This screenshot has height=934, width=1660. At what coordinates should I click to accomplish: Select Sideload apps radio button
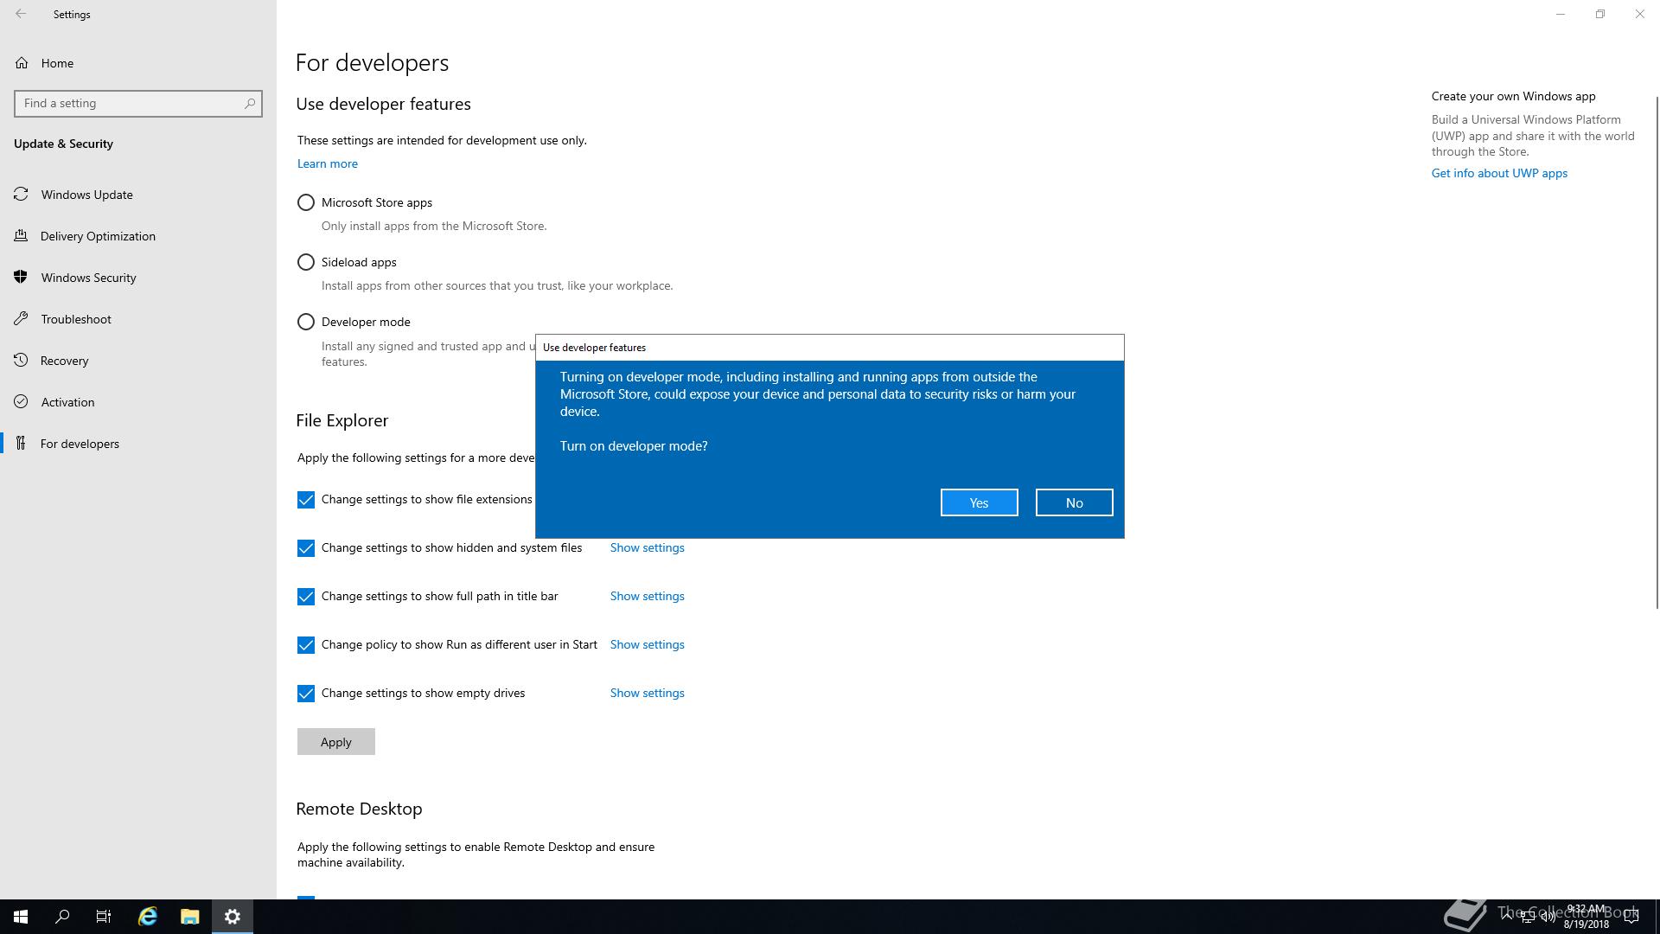point(306,262)
